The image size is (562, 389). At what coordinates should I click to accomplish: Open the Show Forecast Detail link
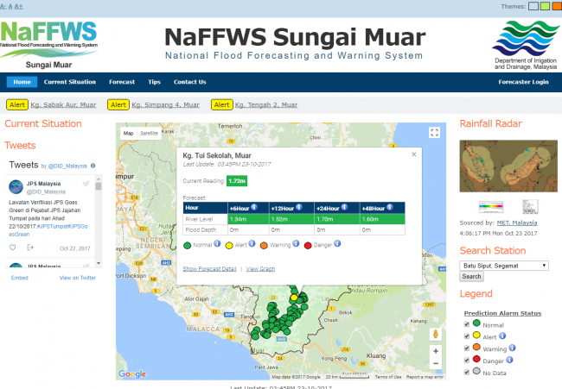coord(210,269)
